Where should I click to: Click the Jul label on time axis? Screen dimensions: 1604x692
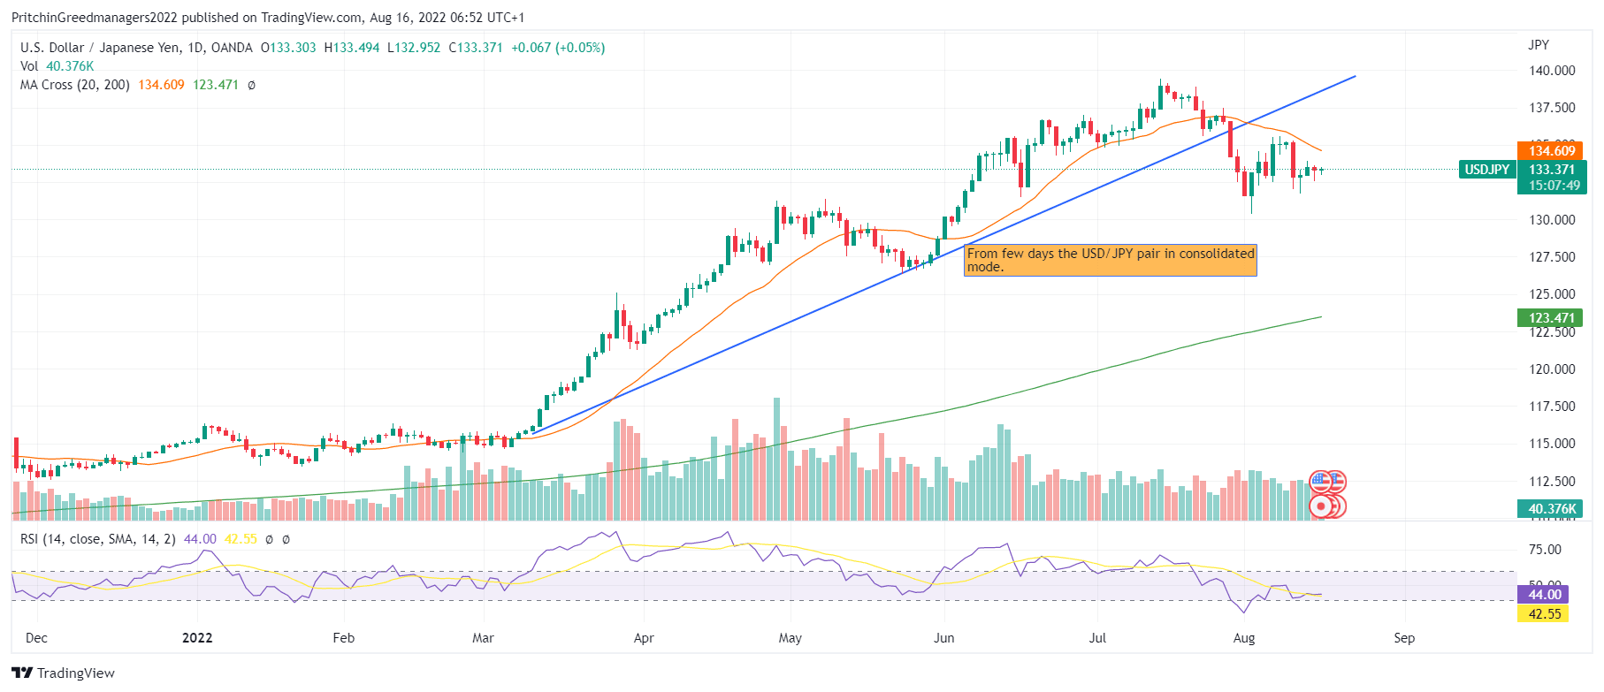[1097, 638]
